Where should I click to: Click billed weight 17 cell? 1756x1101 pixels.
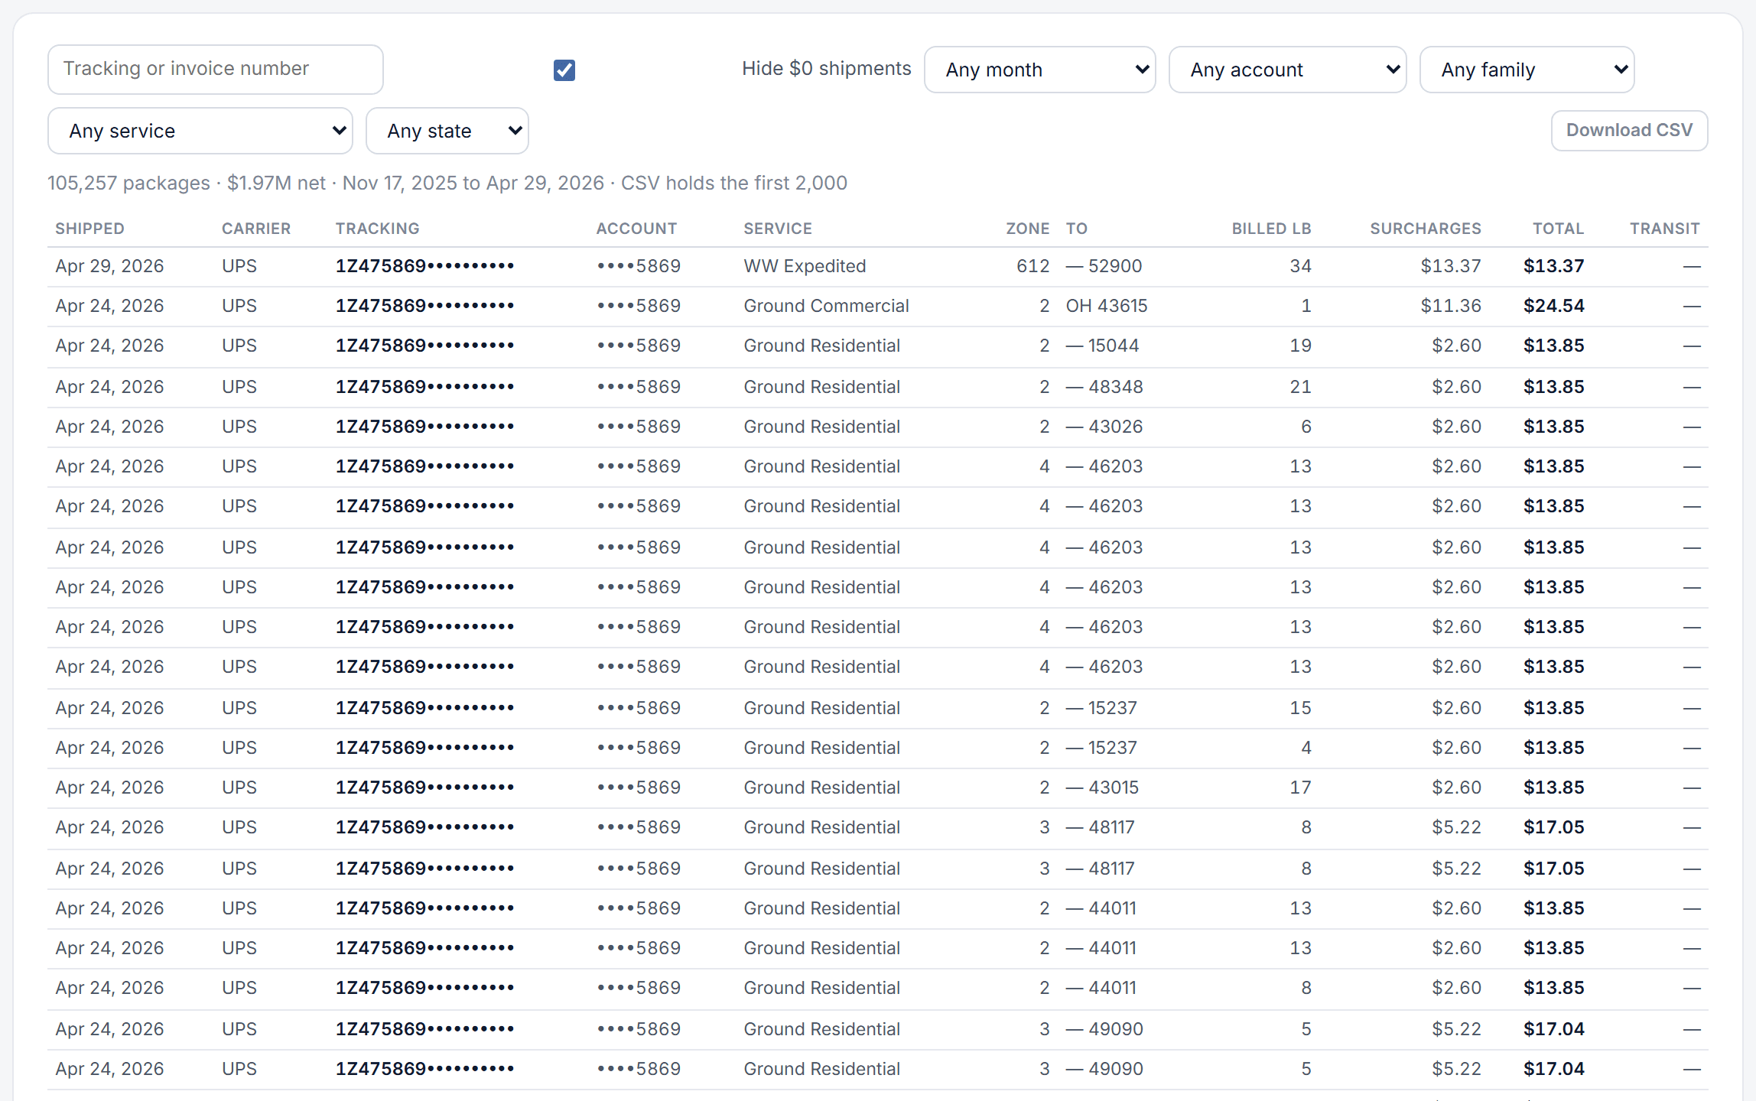coord(1300,788)
